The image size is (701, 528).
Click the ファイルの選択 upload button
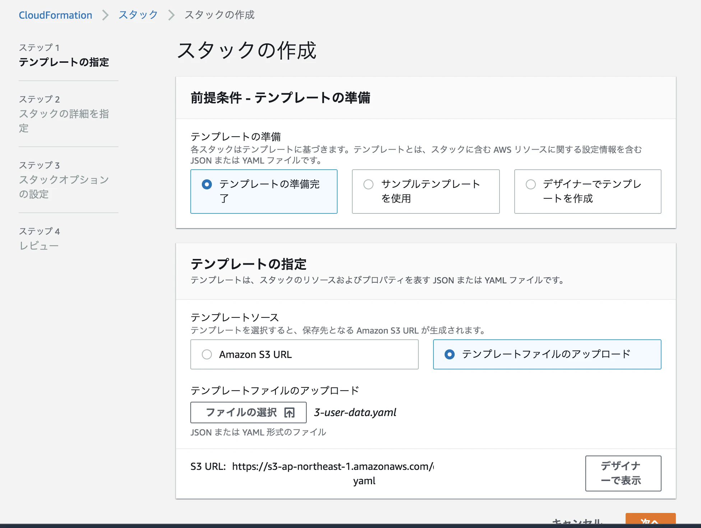tap(249, 412)
